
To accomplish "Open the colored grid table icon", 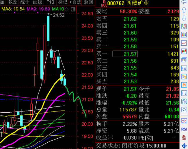I will click(x=184, y=35).
